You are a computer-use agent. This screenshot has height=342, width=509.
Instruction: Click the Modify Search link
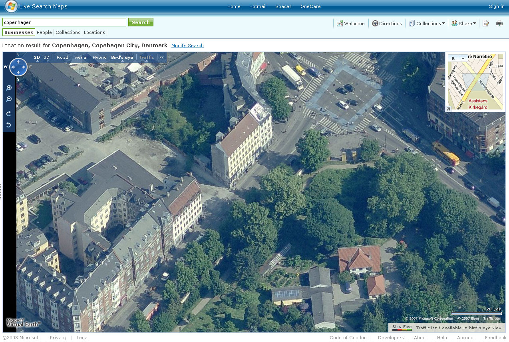187,46
